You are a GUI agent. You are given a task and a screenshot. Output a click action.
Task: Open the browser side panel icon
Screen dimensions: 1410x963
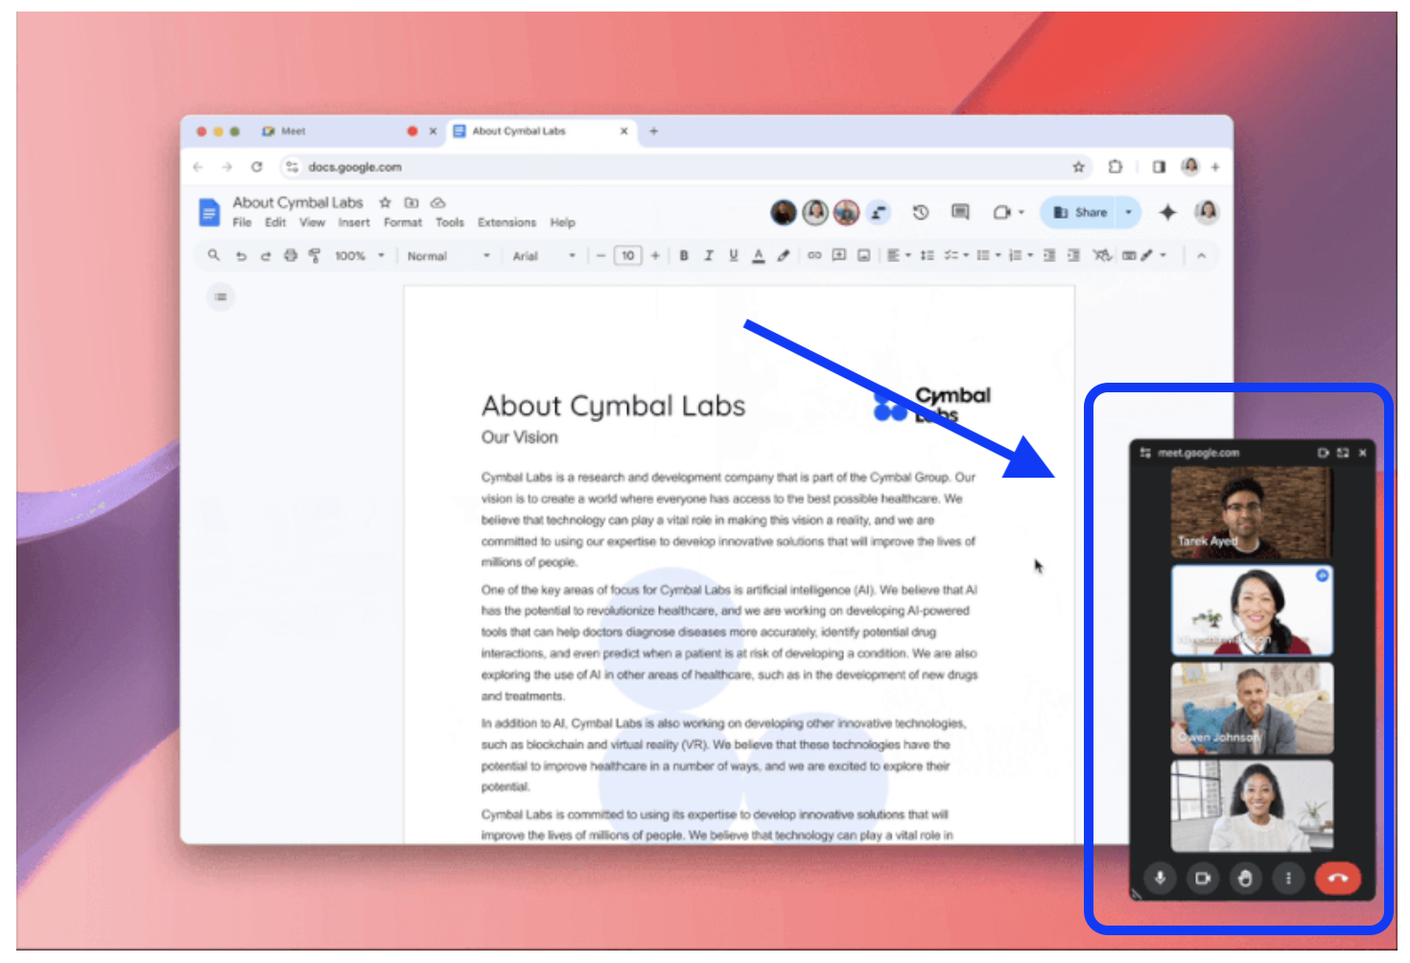pos(1159,167)
